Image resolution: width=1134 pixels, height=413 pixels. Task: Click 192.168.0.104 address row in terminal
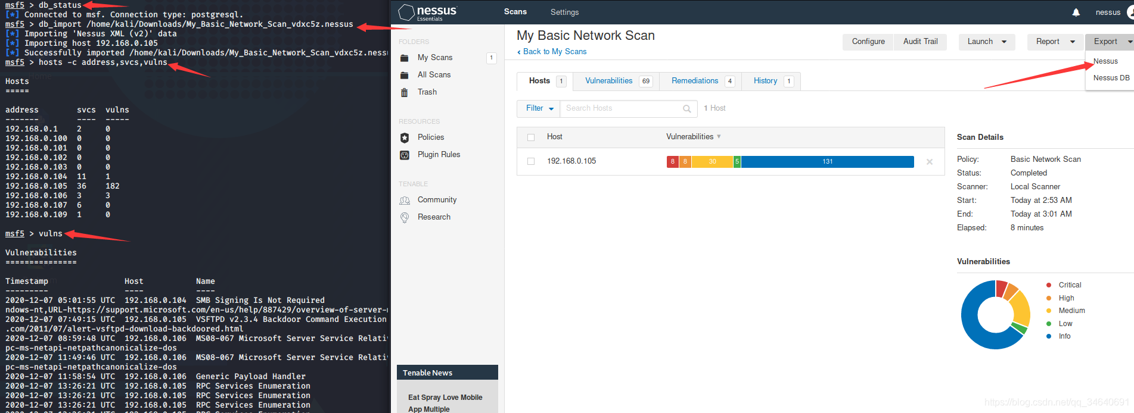58,177
